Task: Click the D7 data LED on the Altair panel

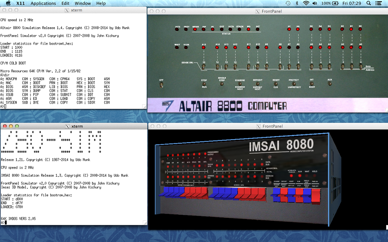Action: coord(289,29)
